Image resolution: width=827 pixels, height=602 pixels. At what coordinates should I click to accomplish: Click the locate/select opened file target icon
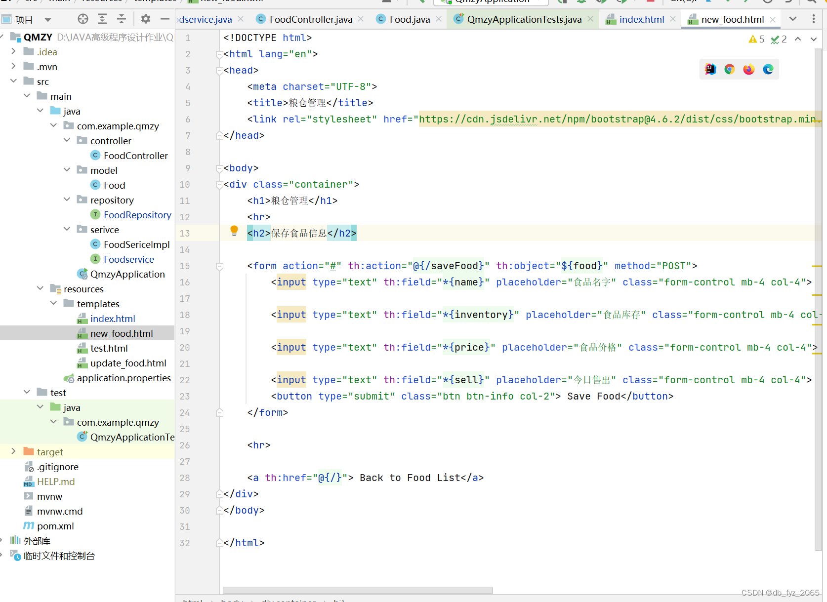tap(83, 19)
